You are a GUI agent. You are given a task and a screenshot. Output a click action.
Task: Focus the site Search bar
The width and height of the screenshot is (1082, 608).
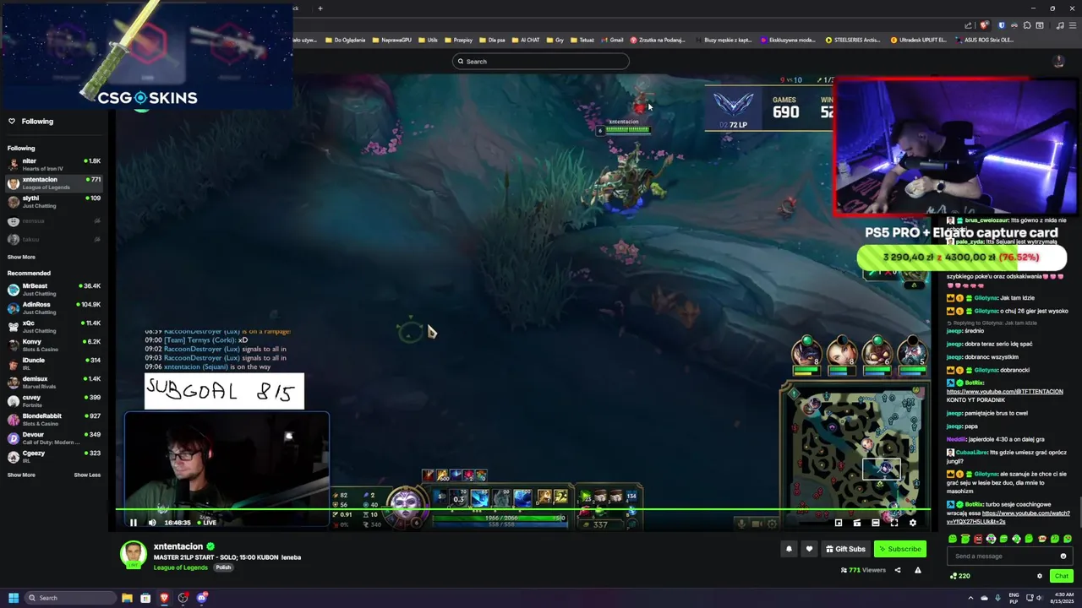click(x=541, y=61)
